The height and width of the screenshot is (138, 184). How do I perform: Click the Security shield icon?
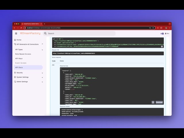(x=15, y=73)
